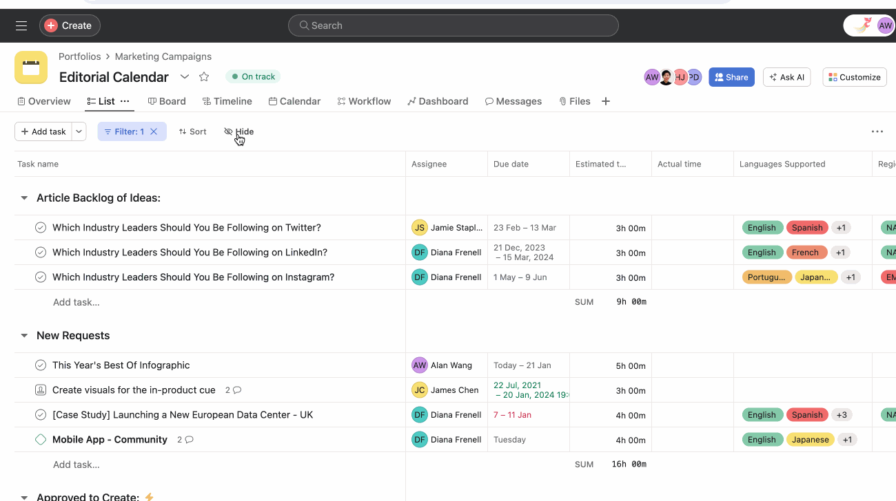Open List tab three-dot options
The image size is (896, 501).
pyautogui.click(x=125, y=101)
